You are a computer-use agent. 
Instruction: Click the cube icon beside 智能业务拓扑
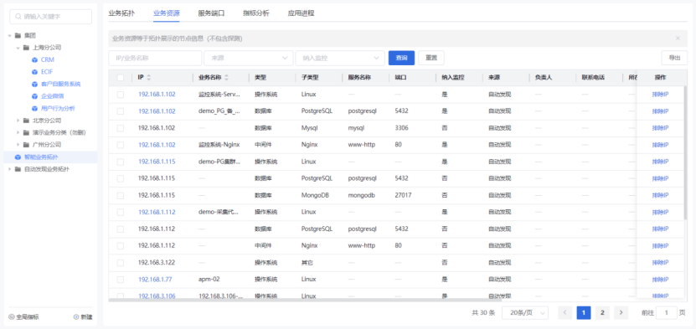(18, 157)
